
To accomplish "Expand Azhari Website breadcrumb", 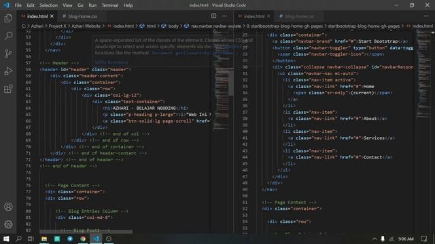I will (86, 26).
